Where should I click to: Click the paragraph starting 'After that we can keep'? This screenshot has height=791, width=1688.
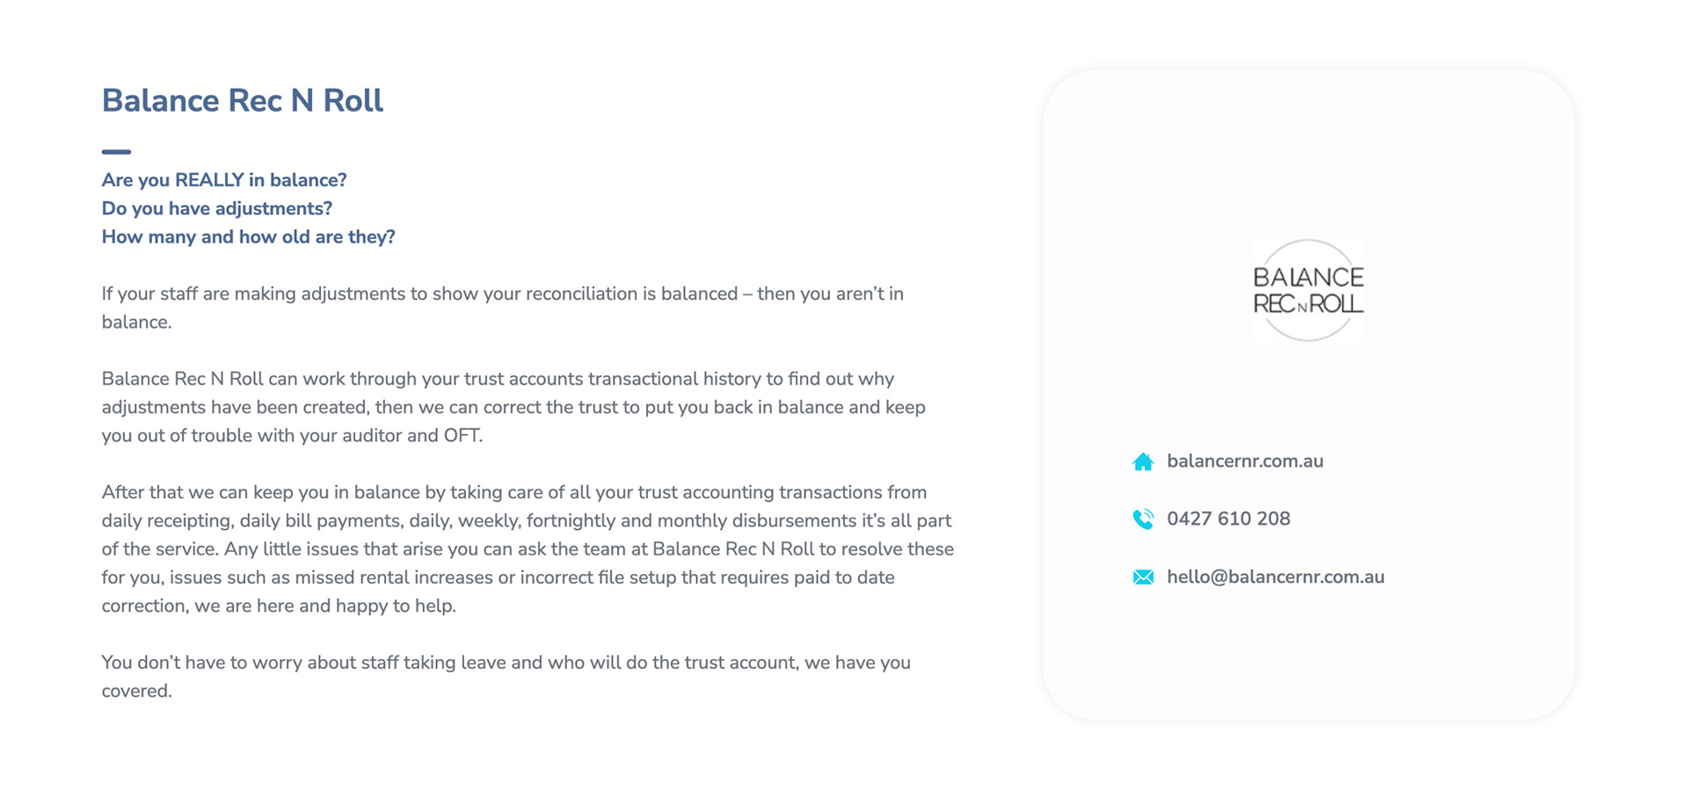pyautogui.click(x=527, y=548)
